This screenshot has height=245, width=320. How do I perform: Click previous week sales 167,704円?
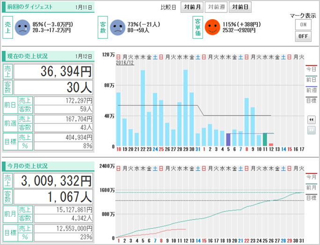pyautogui.click(x=64, y=119)
